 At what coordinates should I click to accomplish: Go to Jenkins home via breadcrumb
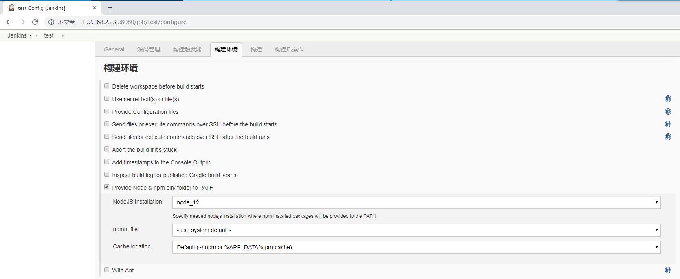coord(17,35)
